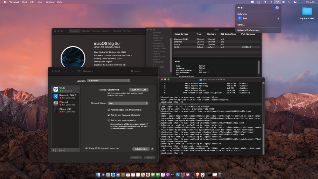Open the Network Name dropdown showing iNet
Viewport: 318px width, 179px height.
[x=128, y=103]
